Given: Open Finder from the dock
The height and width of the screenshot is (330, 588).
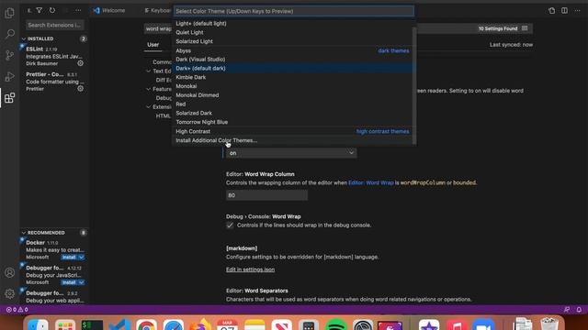Looking at the screenshot, I should [x=38, y=324].
